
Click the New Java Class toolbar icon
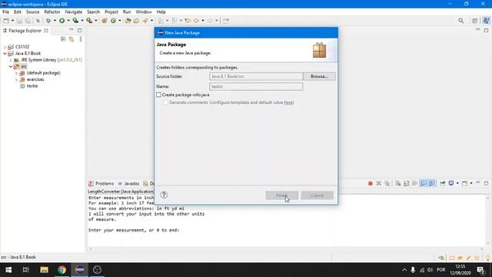(113, 21)
